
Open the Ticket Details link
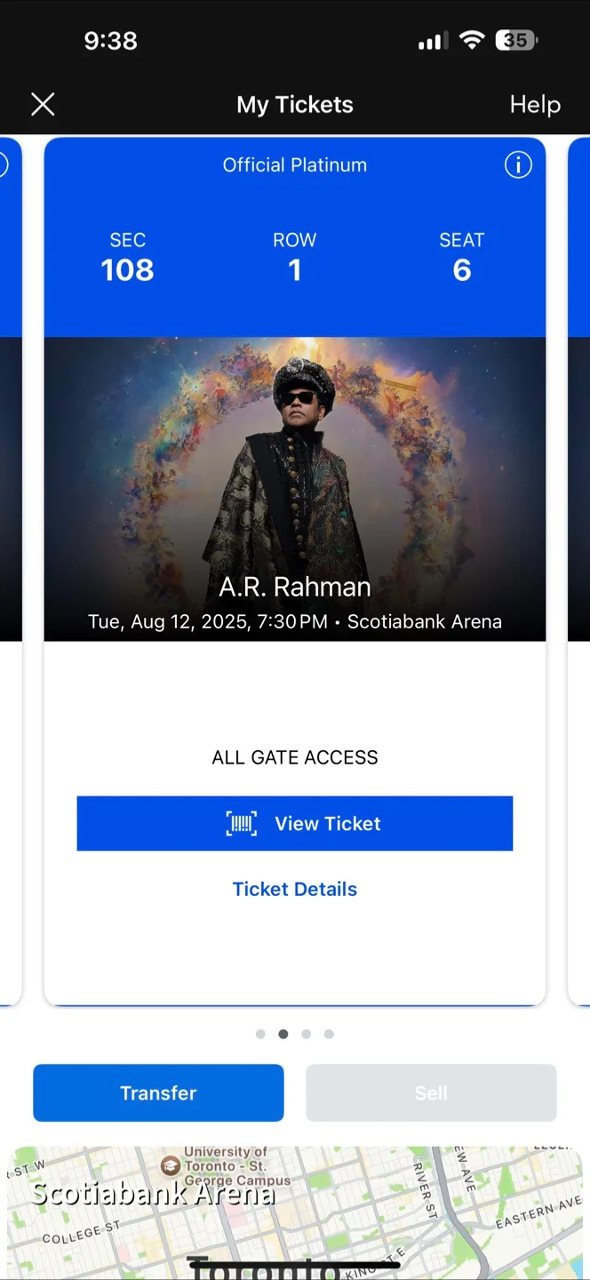click(x=295, y=889)
